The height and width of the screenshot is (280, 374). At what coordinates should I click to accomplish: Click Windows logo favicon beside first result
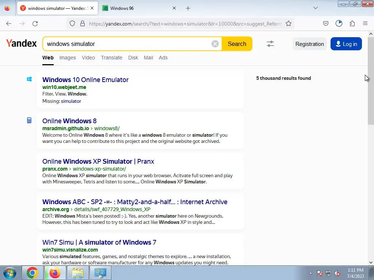(29, 79)
